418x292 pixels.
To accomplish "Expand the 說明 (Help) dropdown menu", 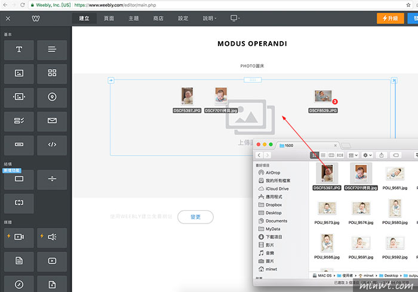I will pos(210,18).
